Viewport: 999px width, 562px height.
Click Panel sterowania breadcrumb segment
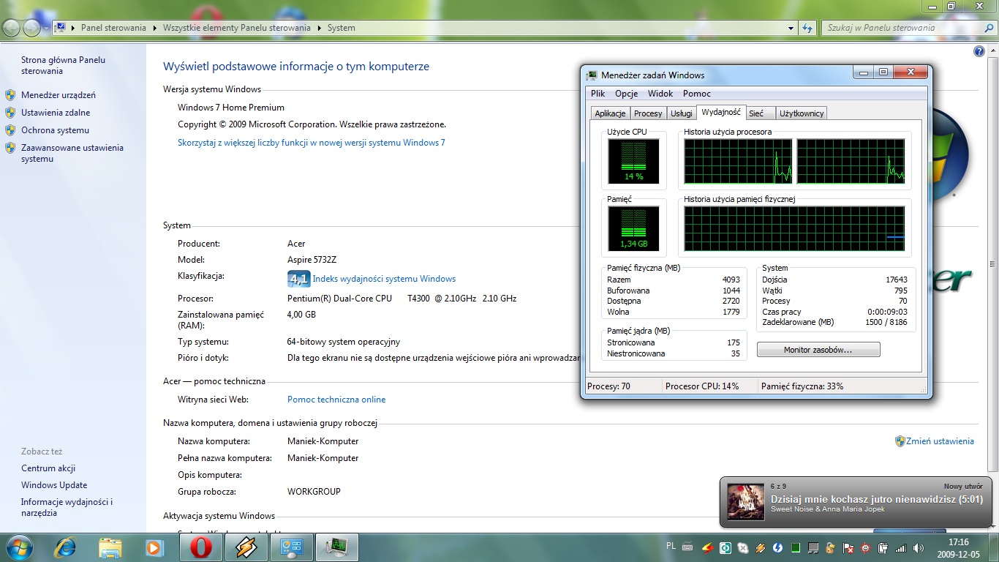tap(113, 28)
